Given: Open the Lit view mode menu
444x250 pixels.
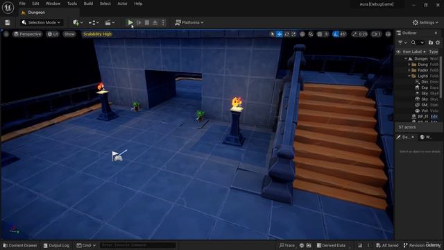Looking at the screenshot, I should click(x=53, y=34).
